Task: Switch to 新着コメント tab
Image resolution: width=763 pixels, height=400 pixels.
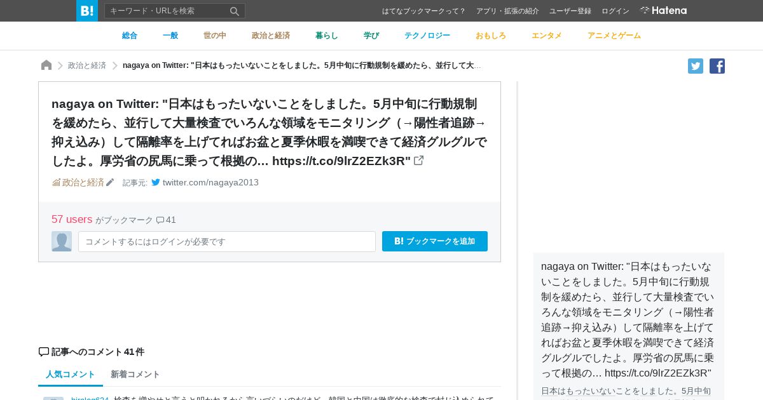Action: [x=135, y=375]
